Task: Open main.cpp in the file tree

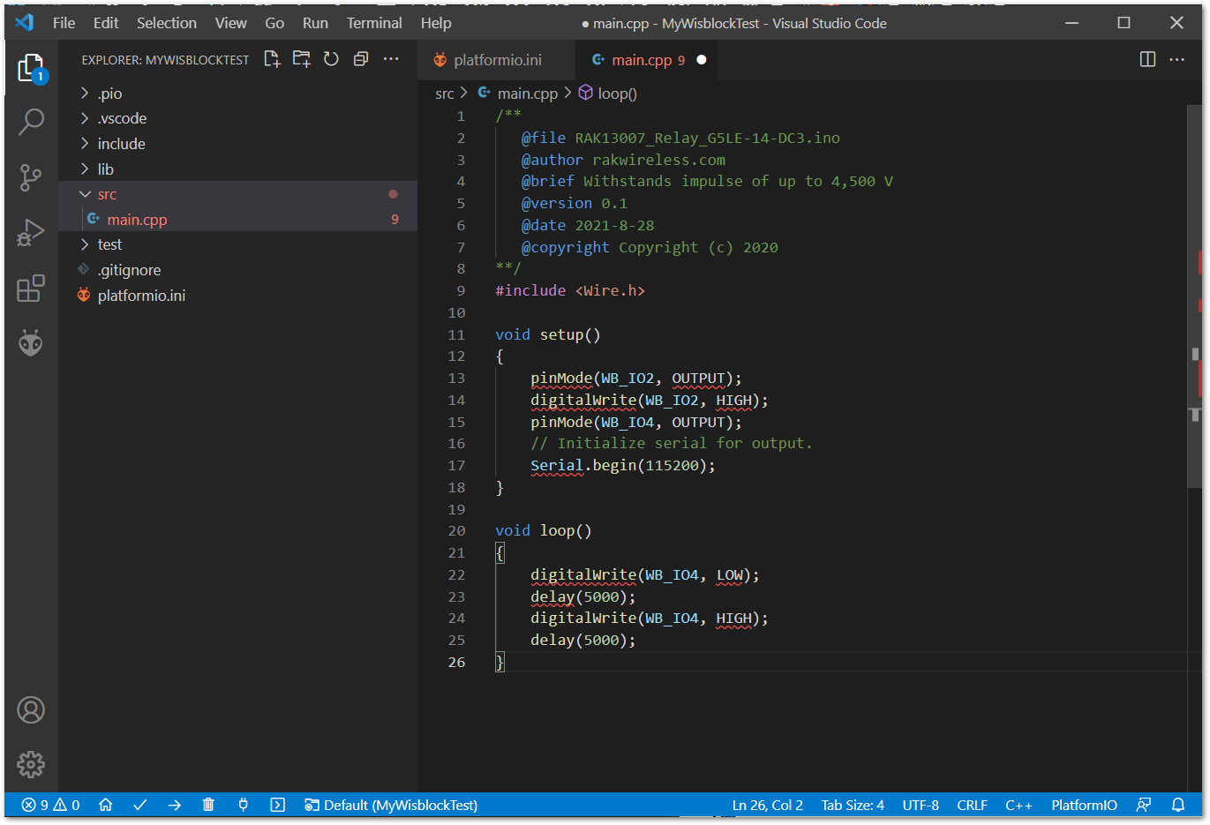Action: pyautogui.click(x=237, y=220)
